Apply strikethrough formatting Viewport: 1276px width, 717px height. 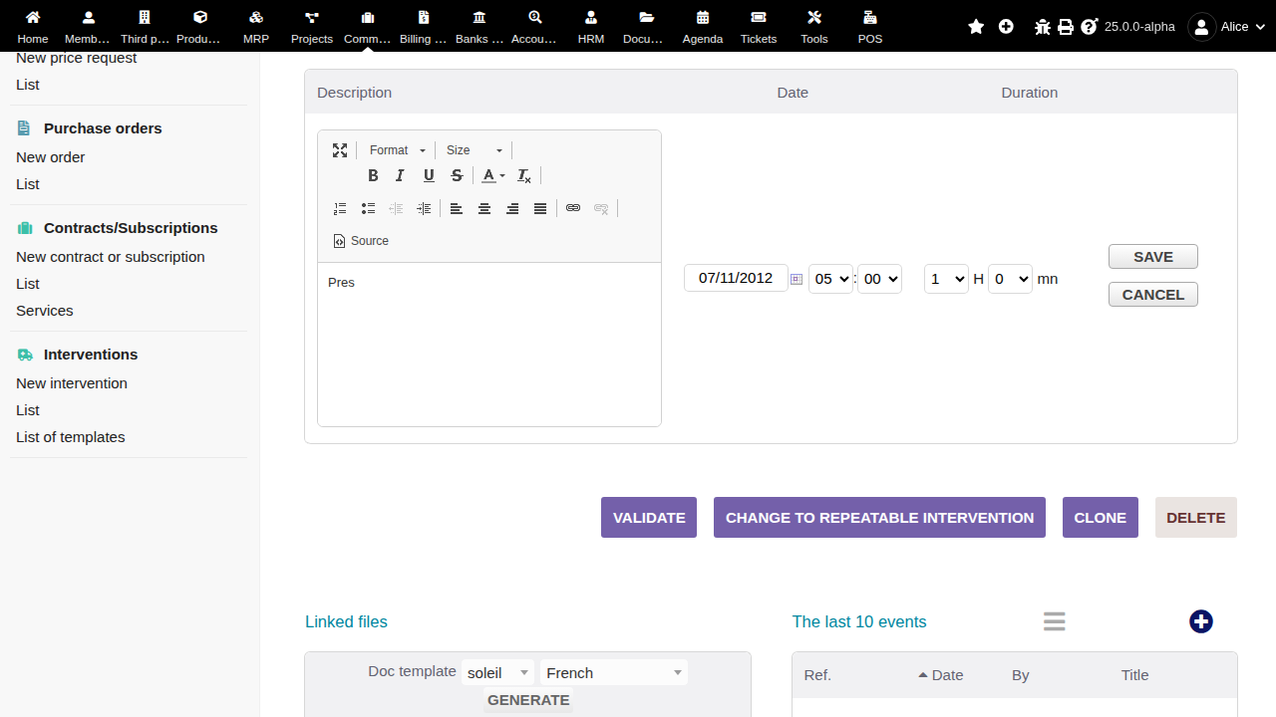(457, 175)
